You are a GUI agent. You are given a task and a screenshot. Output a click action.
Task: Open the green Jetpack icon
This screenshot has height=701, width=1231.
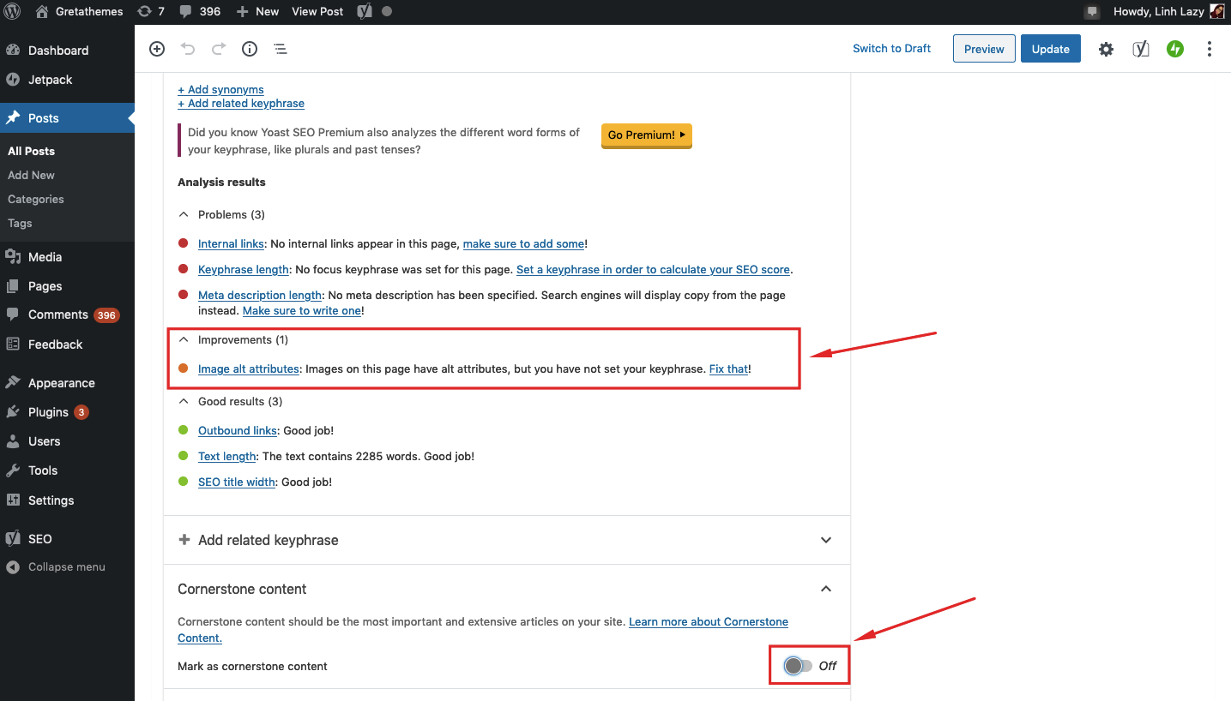tap(1175, 49)
